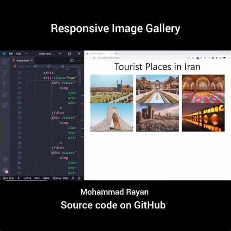
Task: Maximize the VS Code window
Action: click(69, 53)
